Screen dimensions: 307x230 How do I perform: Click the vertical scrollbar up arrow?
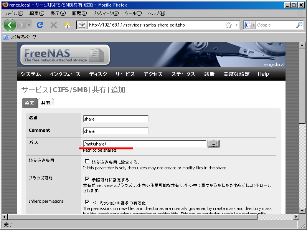pos(302,45)
